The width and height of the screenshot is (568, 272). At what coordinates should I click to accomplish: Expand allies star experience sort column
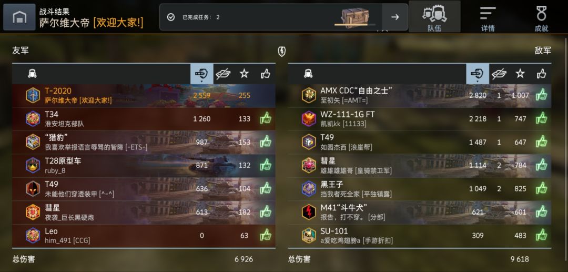click(x=244, y=74)
